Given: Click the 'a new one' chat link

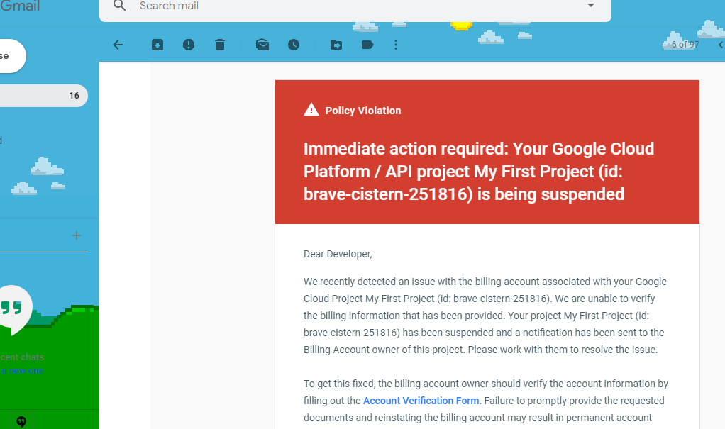Looking at the screenshot, I should click(x=21, y=371).
